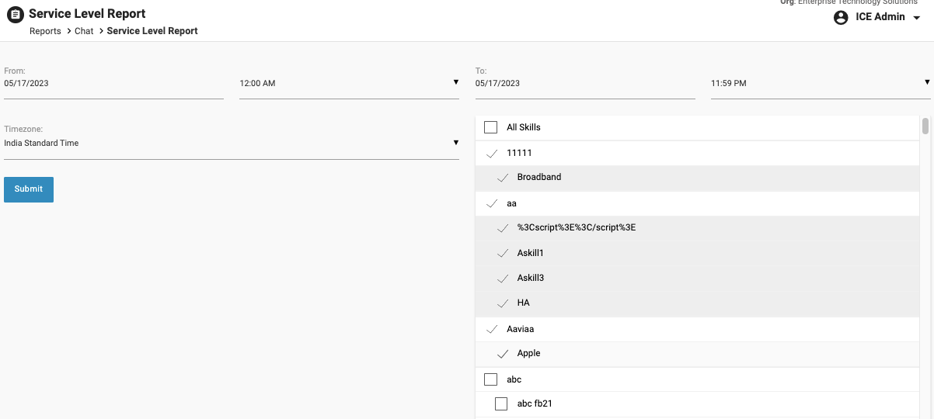
Task: Open the Chat breadcrumb link
Action: pos(84,31)
